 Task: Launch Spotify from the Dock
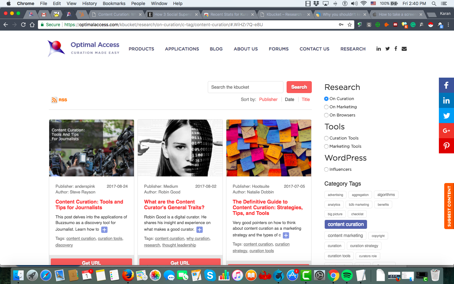pos(347,275)
